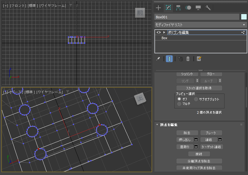Screen dimensions: 248x175
Task: Collapse the 頂点を編集 rollout
Action: 157,125
